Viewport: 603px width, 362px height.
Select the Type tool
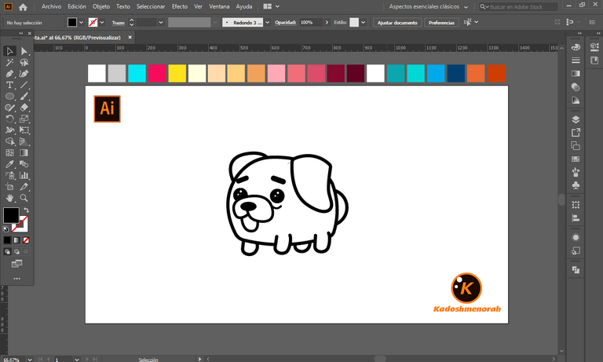(9, 85)
